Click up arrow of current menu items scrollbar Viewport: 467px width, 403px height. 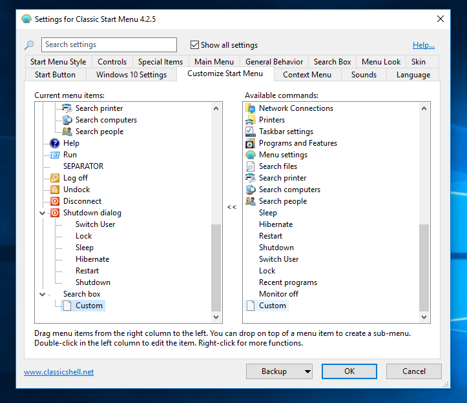coord(216,108)
